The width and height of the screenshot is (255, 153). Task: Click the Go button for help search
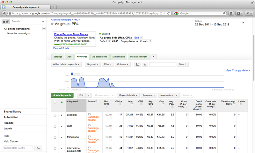pyautogui.click(x=38, y=148)
